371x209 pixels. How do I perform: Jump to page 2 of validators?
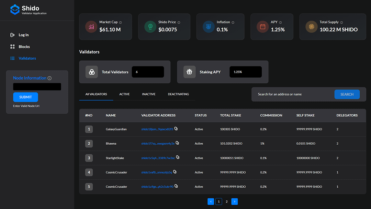(x=227, y=201)
